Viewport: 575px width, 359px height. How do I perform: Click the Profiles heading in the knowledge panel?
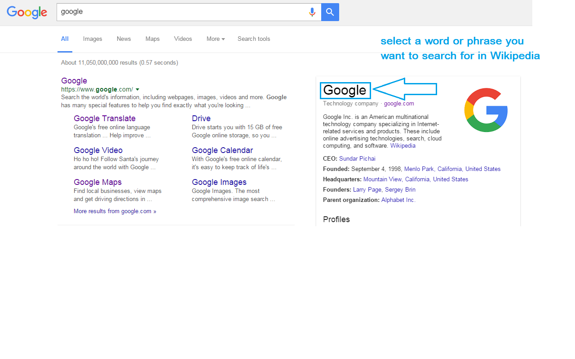point(336,219)
